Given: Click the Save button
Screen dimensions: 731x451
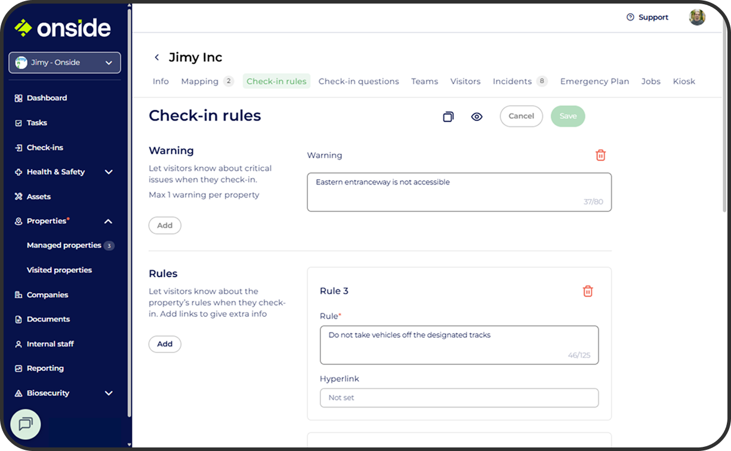Looking at the screenshot, I should click(568, 116).
